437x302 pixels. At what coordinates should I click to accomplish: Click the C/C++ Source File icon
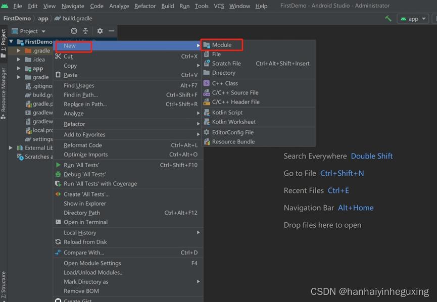[x=207, y=92]
